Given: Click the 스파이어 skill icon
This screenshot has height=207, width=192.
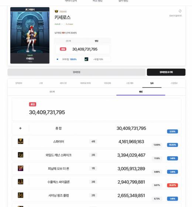Looking at the screenshot, I should [x=21, y=141].
